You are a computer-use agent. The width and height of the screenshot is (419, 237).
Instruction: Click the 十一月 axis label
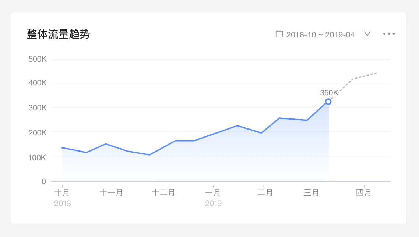(x=111, y=192)
